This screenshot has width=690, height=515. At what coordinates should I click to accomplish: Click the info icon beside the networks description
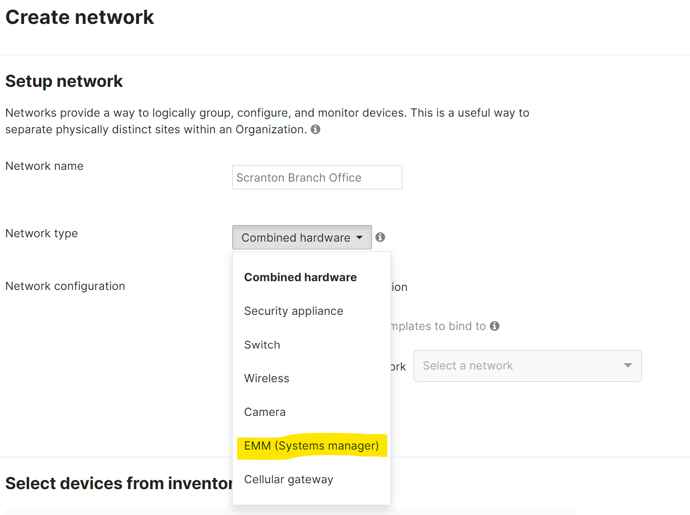(315, 129)
